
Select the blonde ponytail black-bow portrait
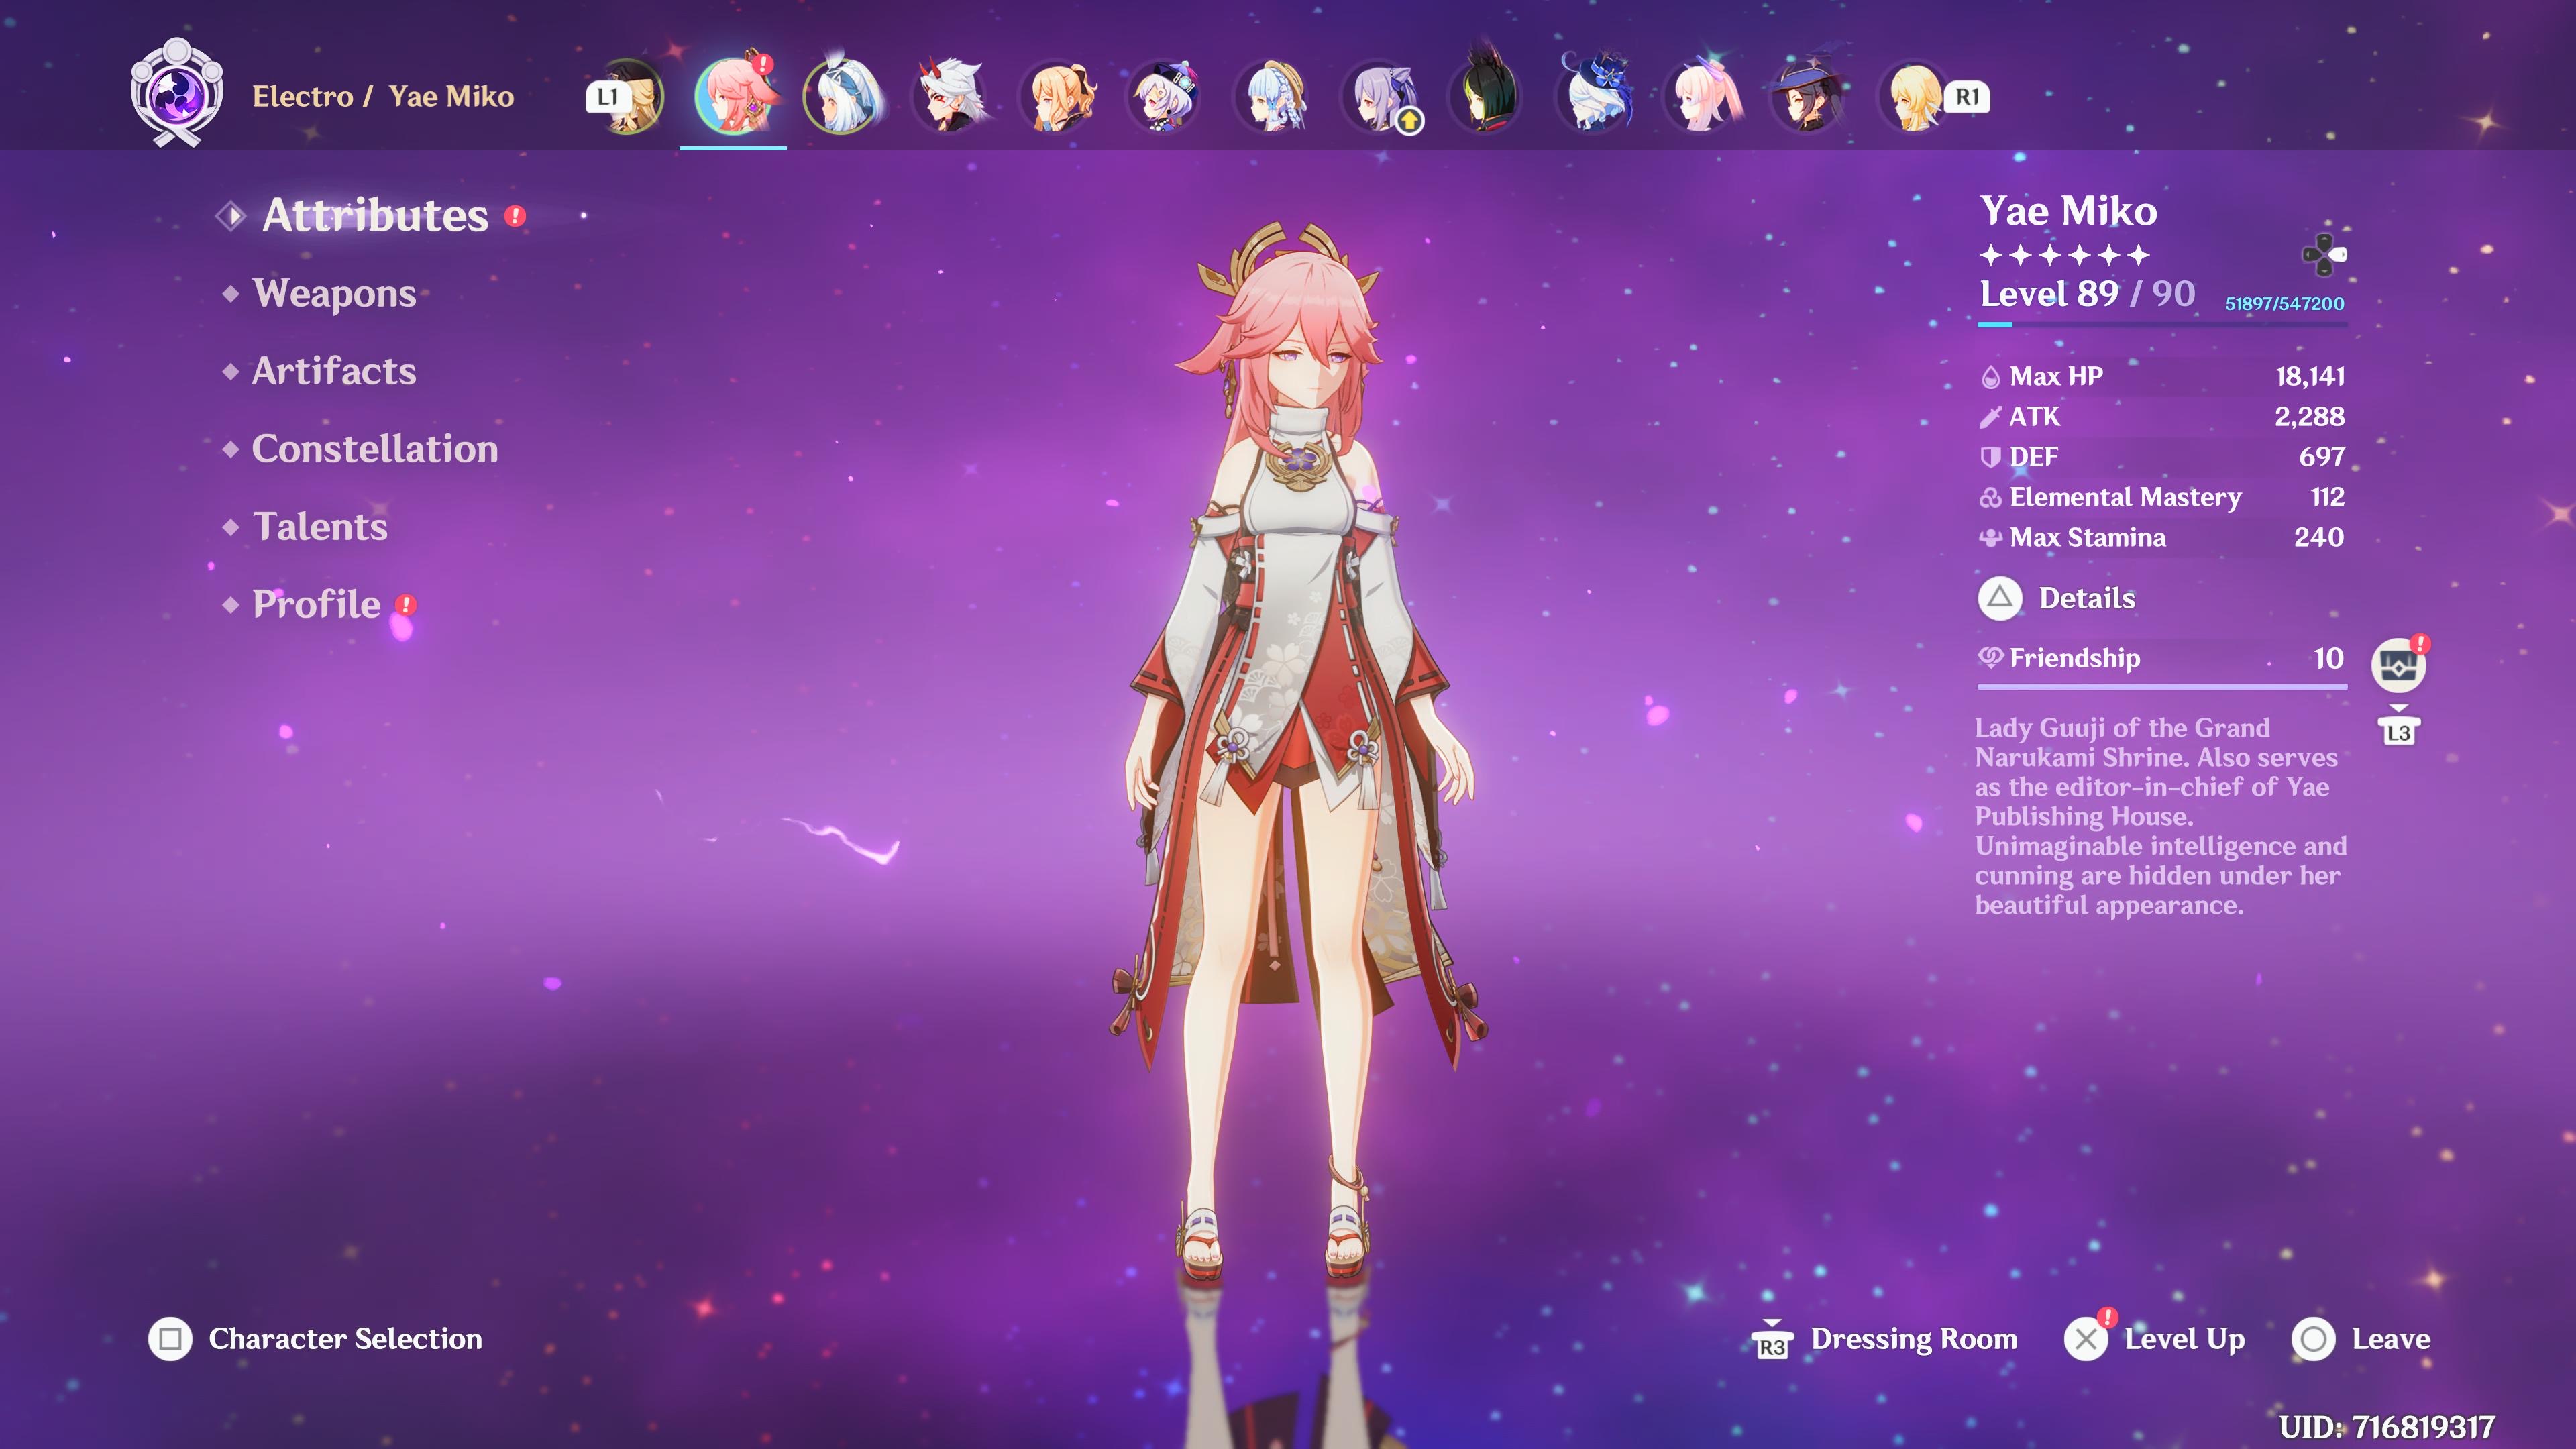1059,97
